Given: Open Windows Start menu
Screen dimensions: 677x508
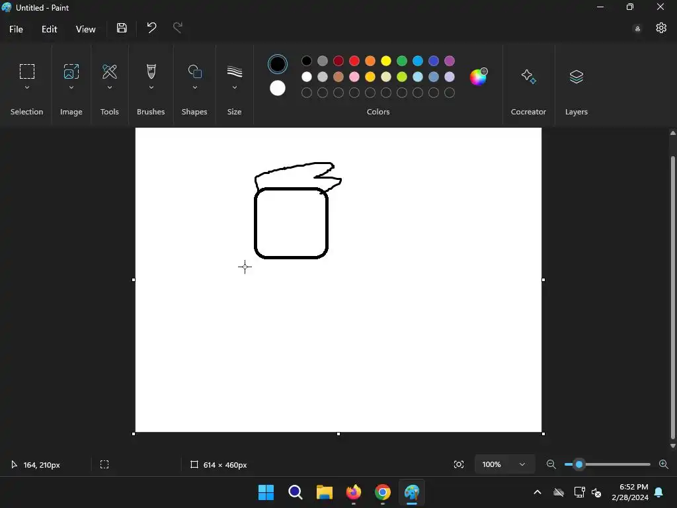Looking at the screenshot, I should (x=266, y=492).
